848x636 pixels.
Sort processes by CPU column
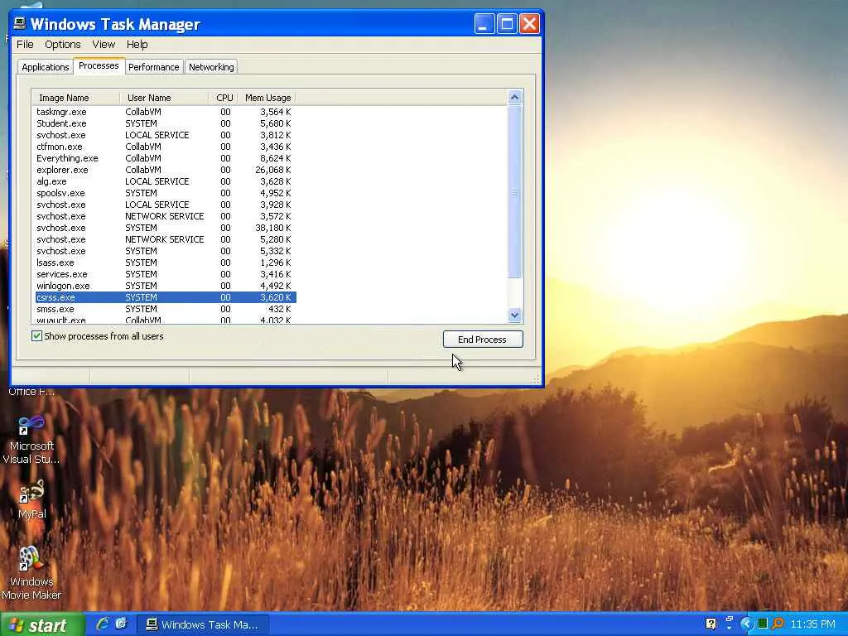coord(224,98)
